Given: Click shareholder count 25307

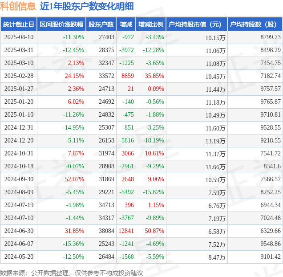Looking at the screenshot, I should click(106, 127).
